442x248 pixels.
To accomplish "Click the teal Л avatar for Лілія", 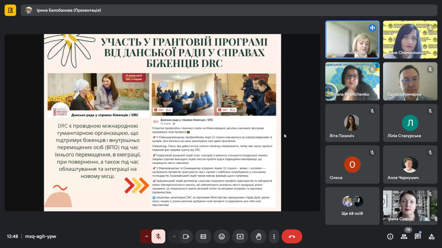I will [410, 123].
